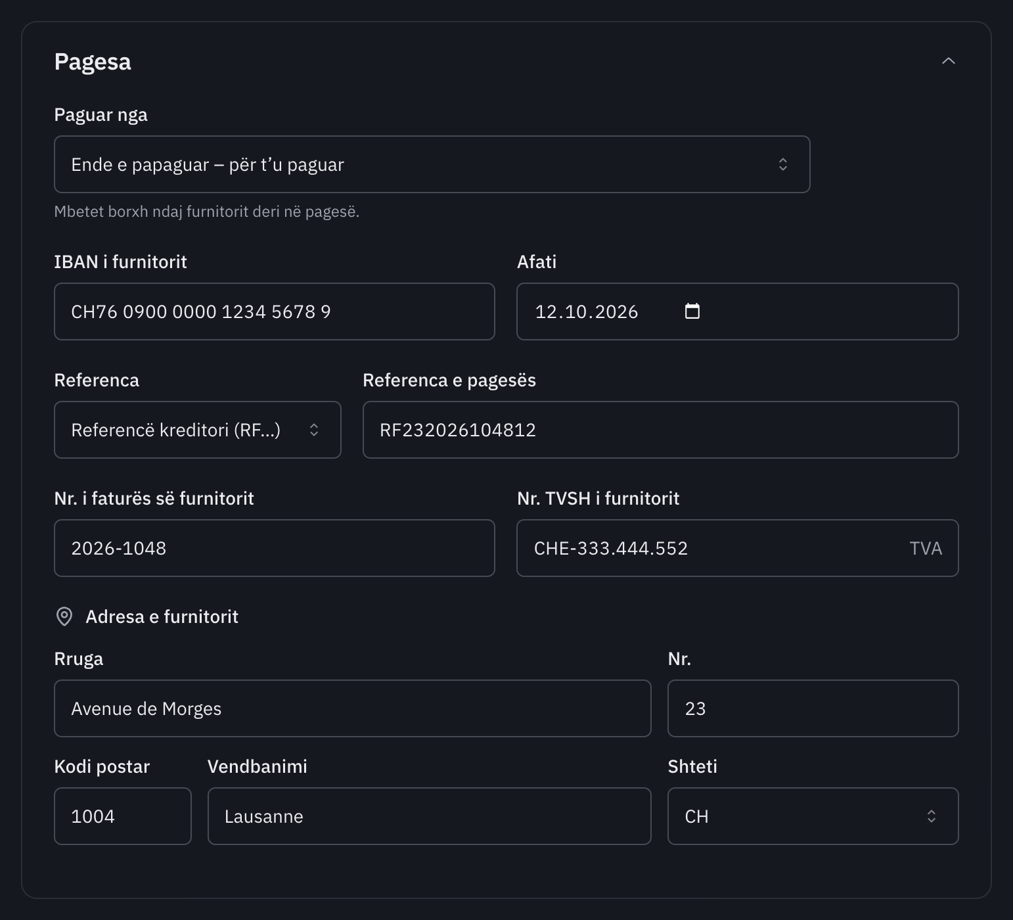Click the Afati label
The image size is (1013, 920).
(537, 262)
